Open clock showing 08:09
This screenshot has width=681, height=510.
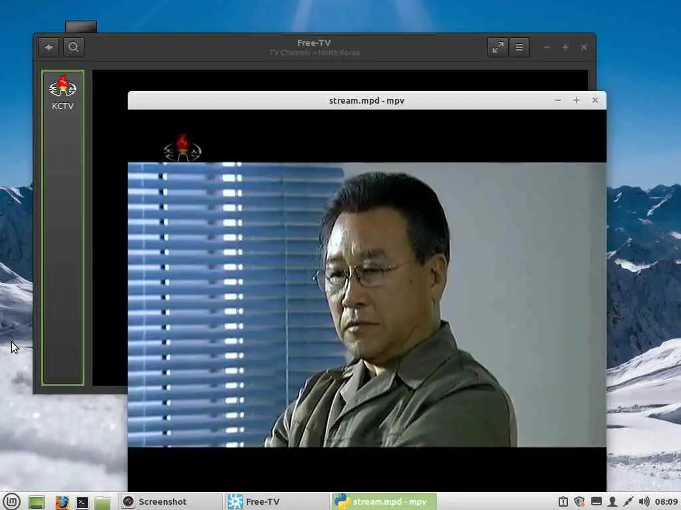[x=666, y=502]
